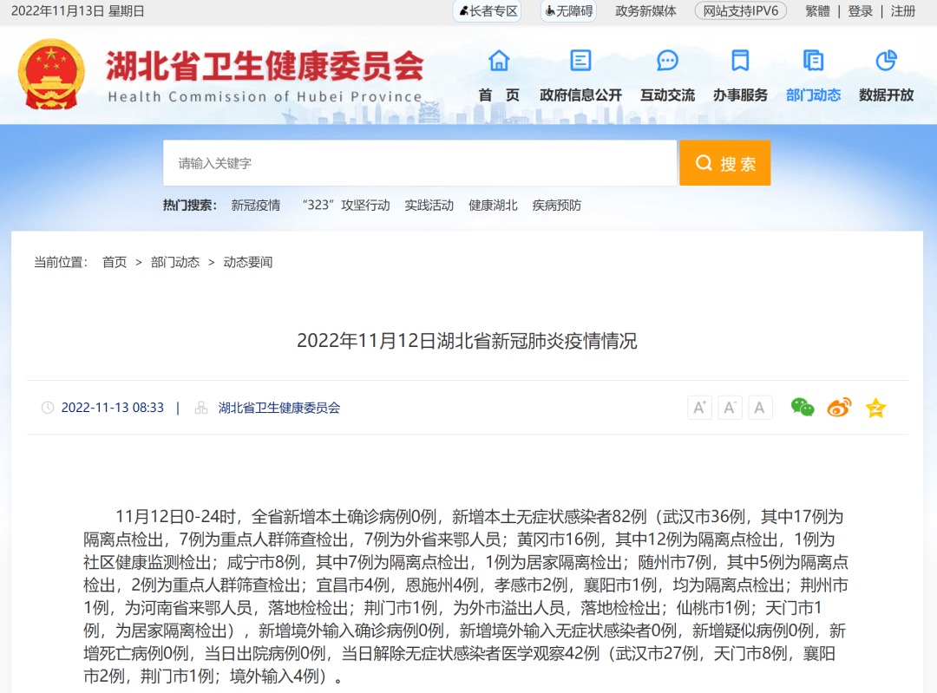
Task: Open 部门动态 navigation item
Action: tap(813, 95)
